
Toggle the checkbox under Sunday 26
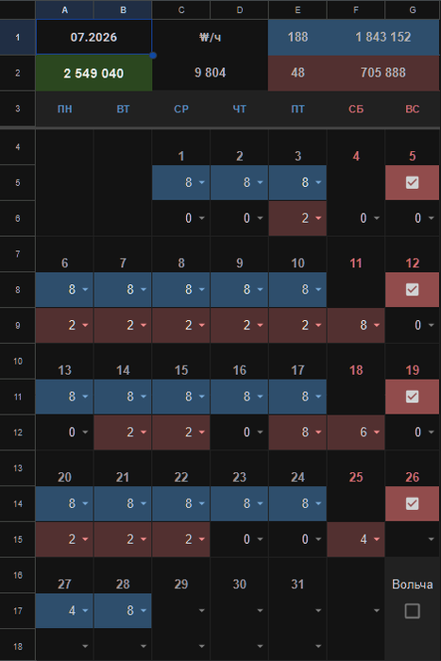tap(412, 503)
